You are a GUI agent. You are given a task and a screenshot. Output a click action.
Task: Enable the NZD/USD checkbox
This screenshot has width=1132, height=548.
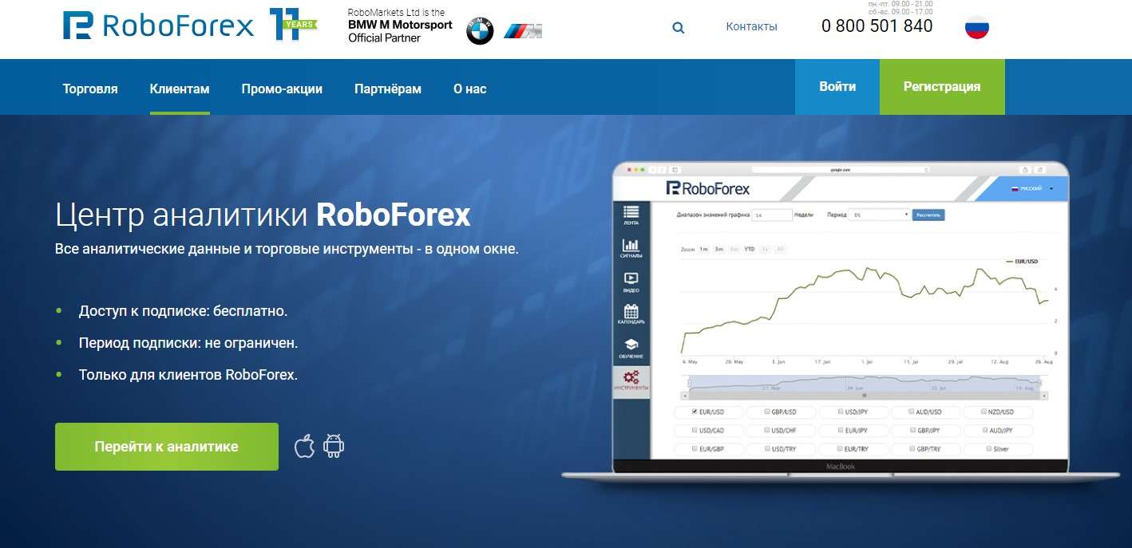(984, 411)
